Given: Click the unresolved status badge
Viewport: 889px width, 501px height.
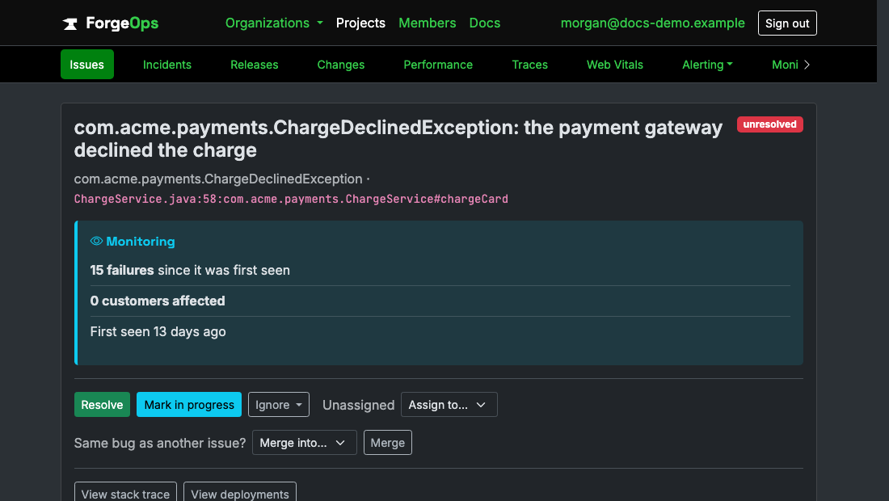Looking at the screenshot, I should point(769,124).
